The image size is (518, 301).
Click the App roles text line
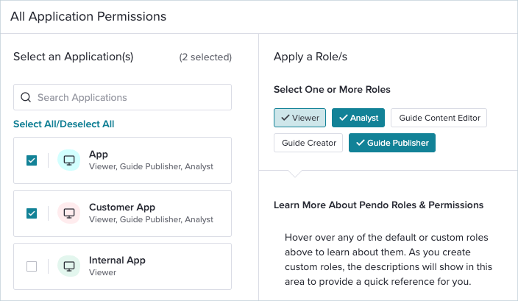pyautogui.click(x=151, y=166)
